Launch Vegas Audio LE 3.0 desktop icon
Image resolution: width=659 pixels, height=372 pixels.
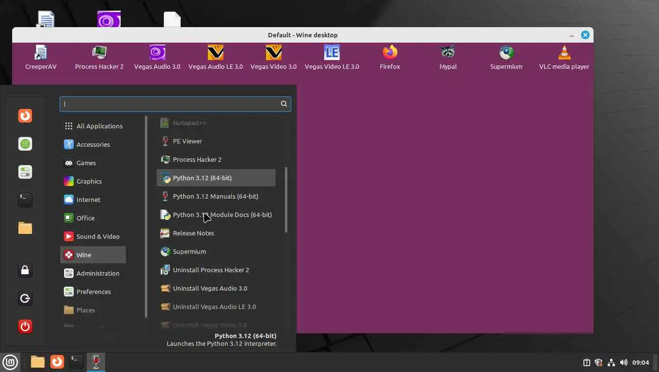(x=215, y=57)
